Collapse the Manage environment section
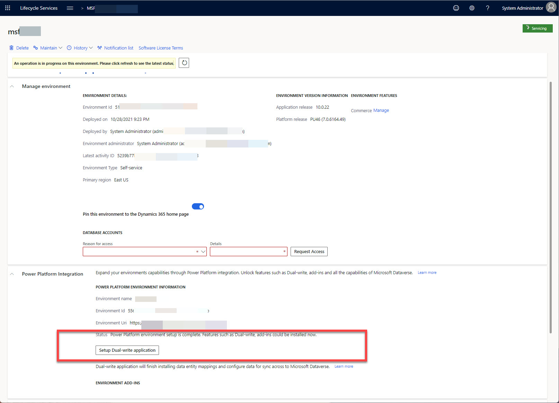 pyautogui.click(x=12, y=86)
